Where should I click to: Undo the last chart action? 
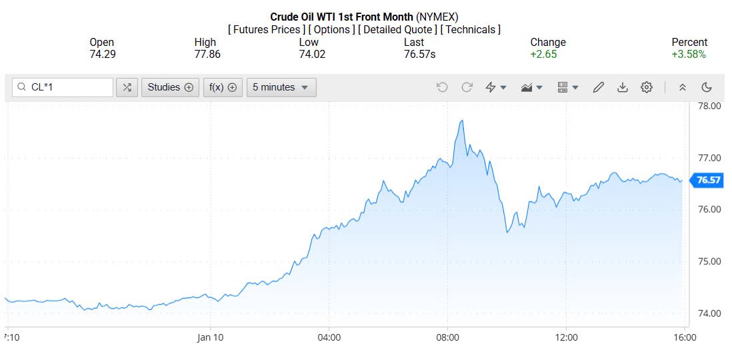click(442, 87)
